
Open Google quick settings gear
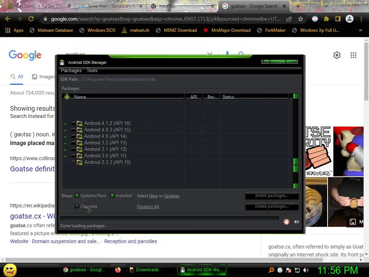(337, 55)
